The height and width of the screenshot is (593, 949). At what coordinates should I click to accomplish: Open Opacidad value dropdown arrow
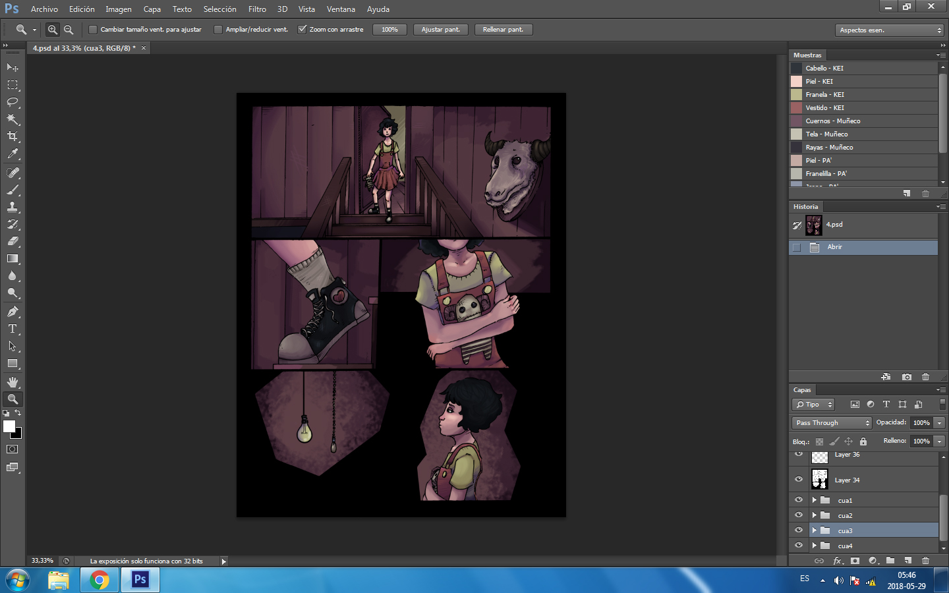click(940, 423)
